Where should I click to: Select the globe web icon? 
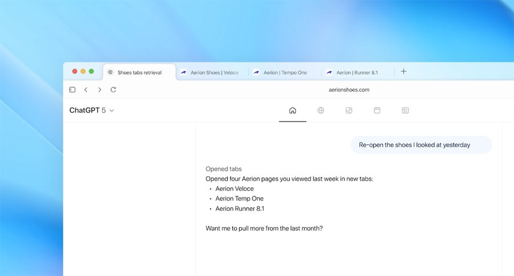(320, 110)
